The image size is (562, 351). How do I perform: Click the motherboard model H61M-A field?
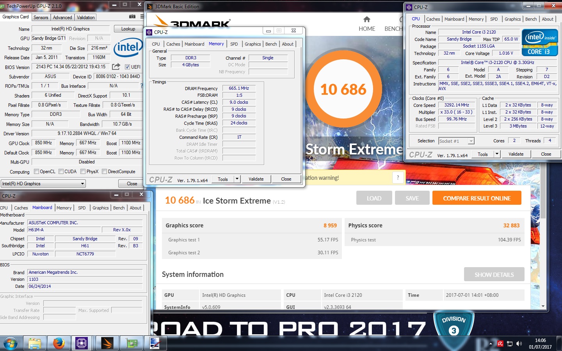pyautogui.click(x=64, y=230)
